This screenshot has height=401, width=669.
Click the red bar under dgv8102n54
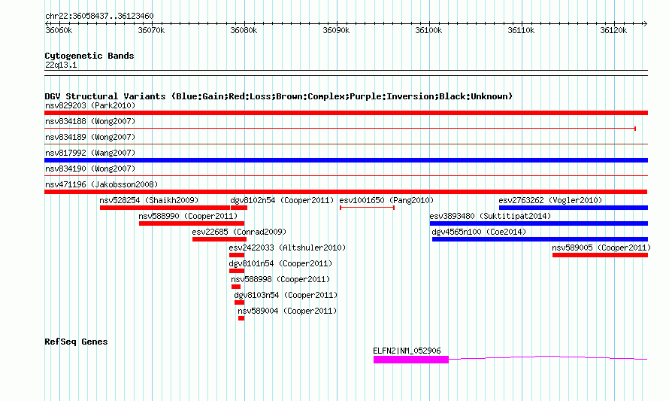click(239, 208)
